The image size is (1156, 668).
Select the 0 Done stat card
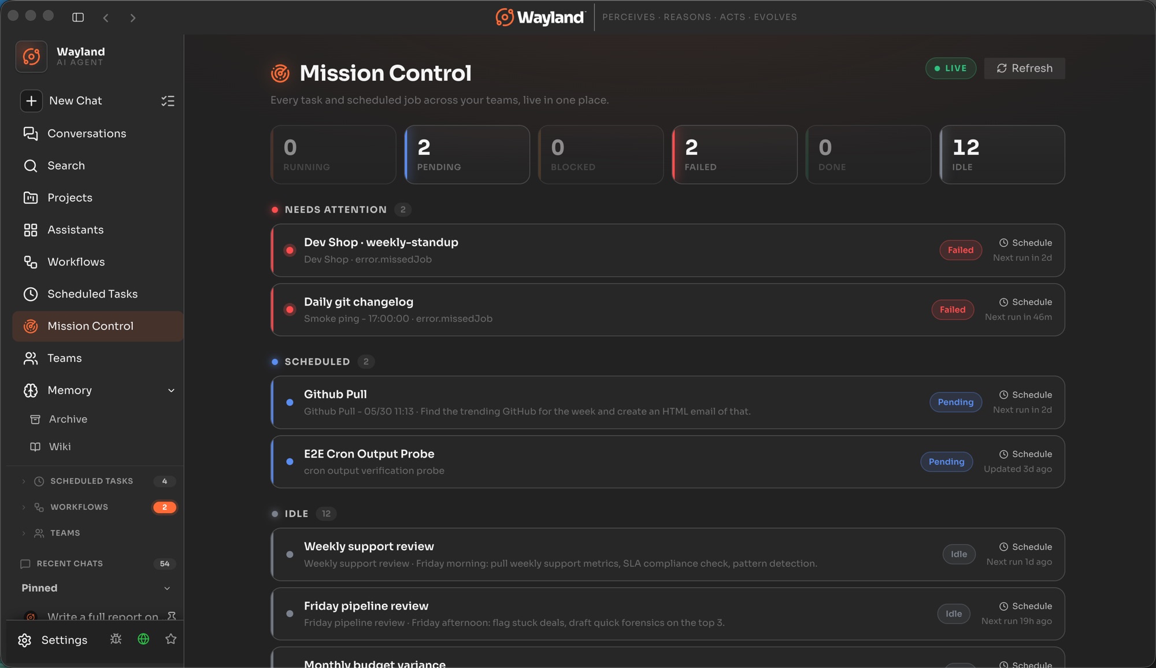click(869, 155)
